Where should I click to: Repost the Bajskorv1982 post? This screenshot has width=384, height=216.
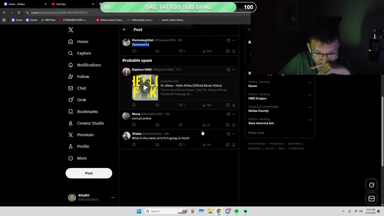[x=157, y=105]
